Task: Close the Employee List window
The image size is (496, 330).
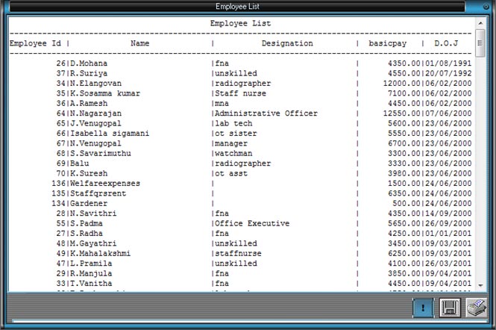Action: [486, 6]
